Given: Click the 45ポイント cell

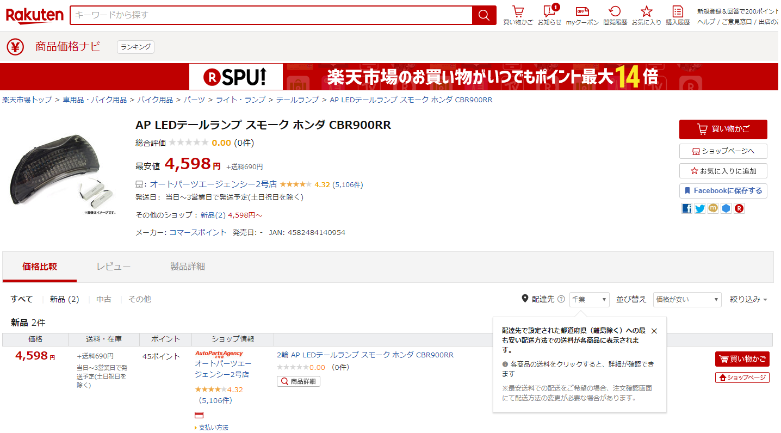Looking at the screenshot, I should pyautogui.click(x=161, y=357).
